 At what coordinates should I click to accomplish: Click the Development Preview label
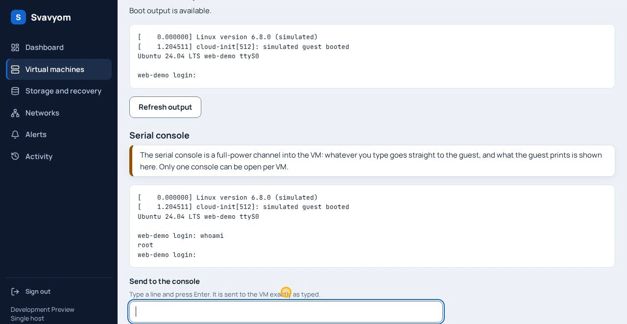tap(43, 310)
